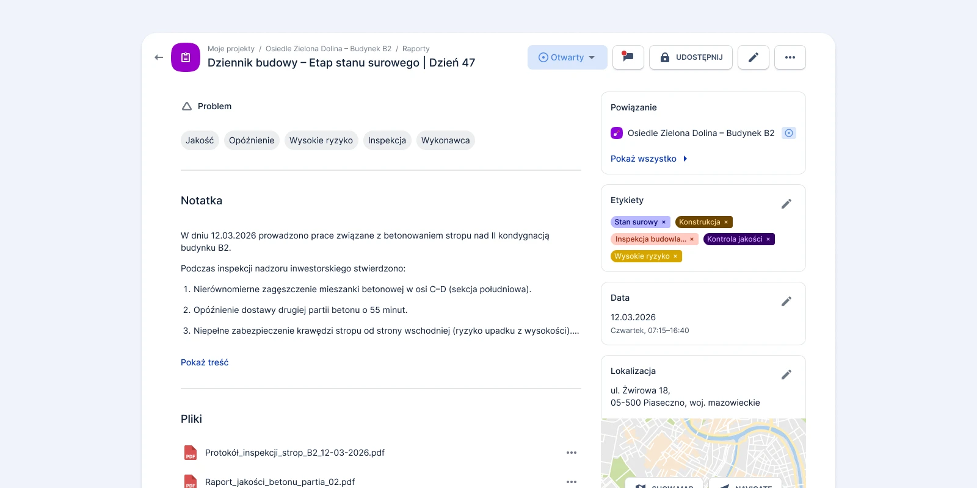Screen dimensions: 977x488
Task: Edit Etykiety with the pencil icon
Action: 786,204
